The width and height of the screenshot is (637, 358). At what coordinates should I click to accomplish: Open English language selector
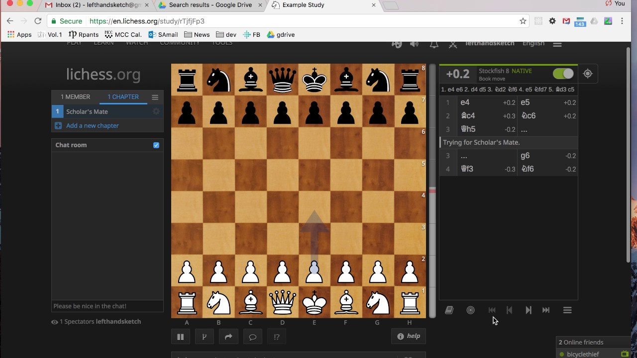[533, 44]
